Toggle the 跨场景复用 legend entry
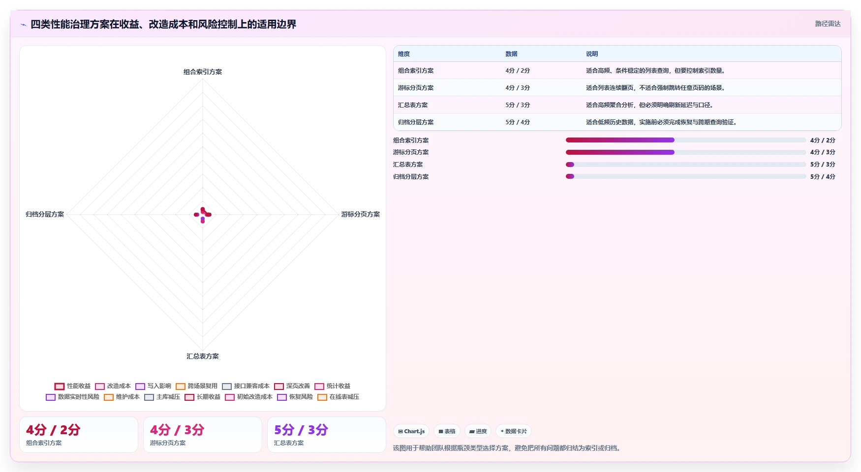The width and height of the screenshot is (861, 472). pyautogui.click(x=197, y=386)
